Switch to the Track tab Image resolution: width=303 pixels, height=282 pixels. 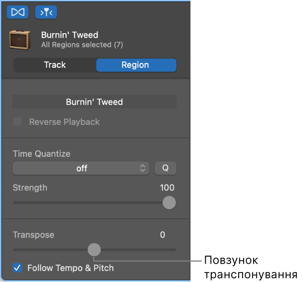[x=55, y=65]
